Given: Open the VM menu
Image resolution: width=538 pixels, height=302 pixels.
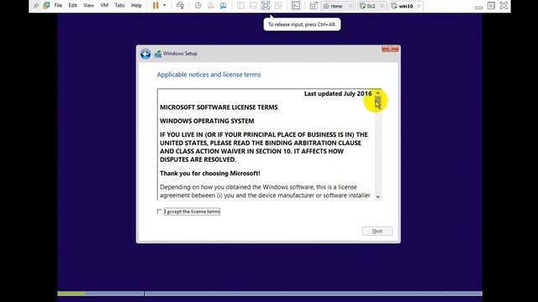Looking at the screenshot, I should click(x=104, y=6).
